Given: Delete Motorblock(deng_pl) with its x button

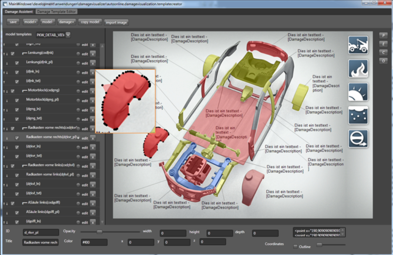Looking at the screenshot, I should coord(93,100).
